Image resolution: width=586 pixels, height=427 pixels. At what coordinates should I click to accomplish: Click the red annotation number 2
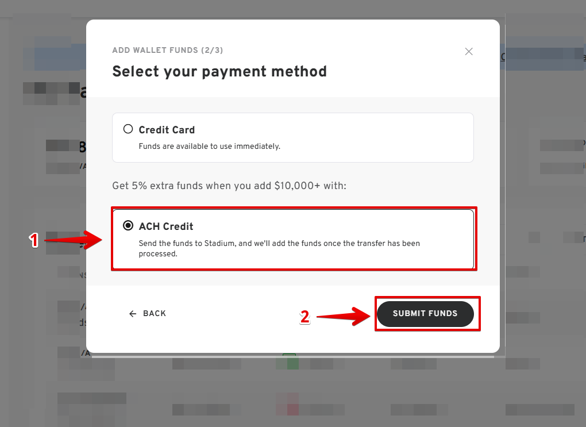tap(305, 317)
